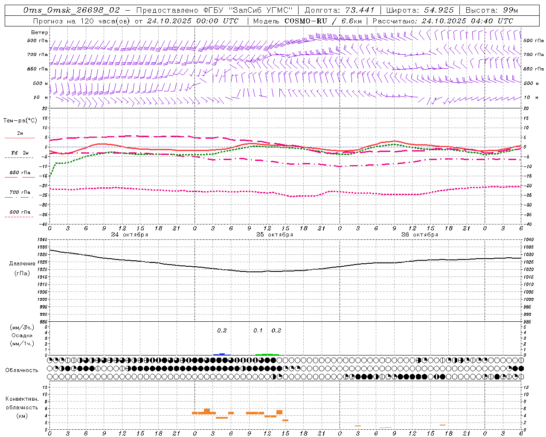546x437 pixels.
Task: Click the green precipitation bar on 25 October
Action: 267,354
